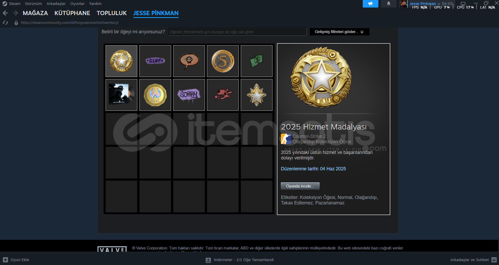This screenshot has height=265, width=499.
Task: Open the İndirmeler download icon
Action: [208, 260]
